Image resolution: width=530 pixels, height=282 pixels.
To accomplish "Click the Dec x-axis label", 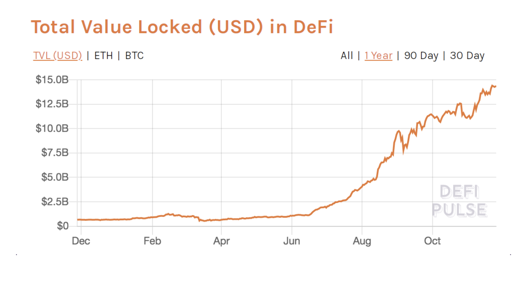I will [81, 241].
